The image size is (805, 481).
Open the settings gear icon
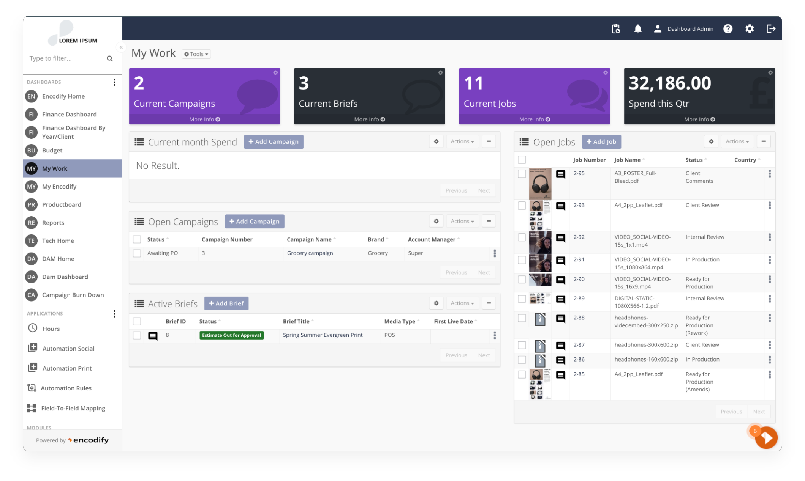click(x=750, y=28)
